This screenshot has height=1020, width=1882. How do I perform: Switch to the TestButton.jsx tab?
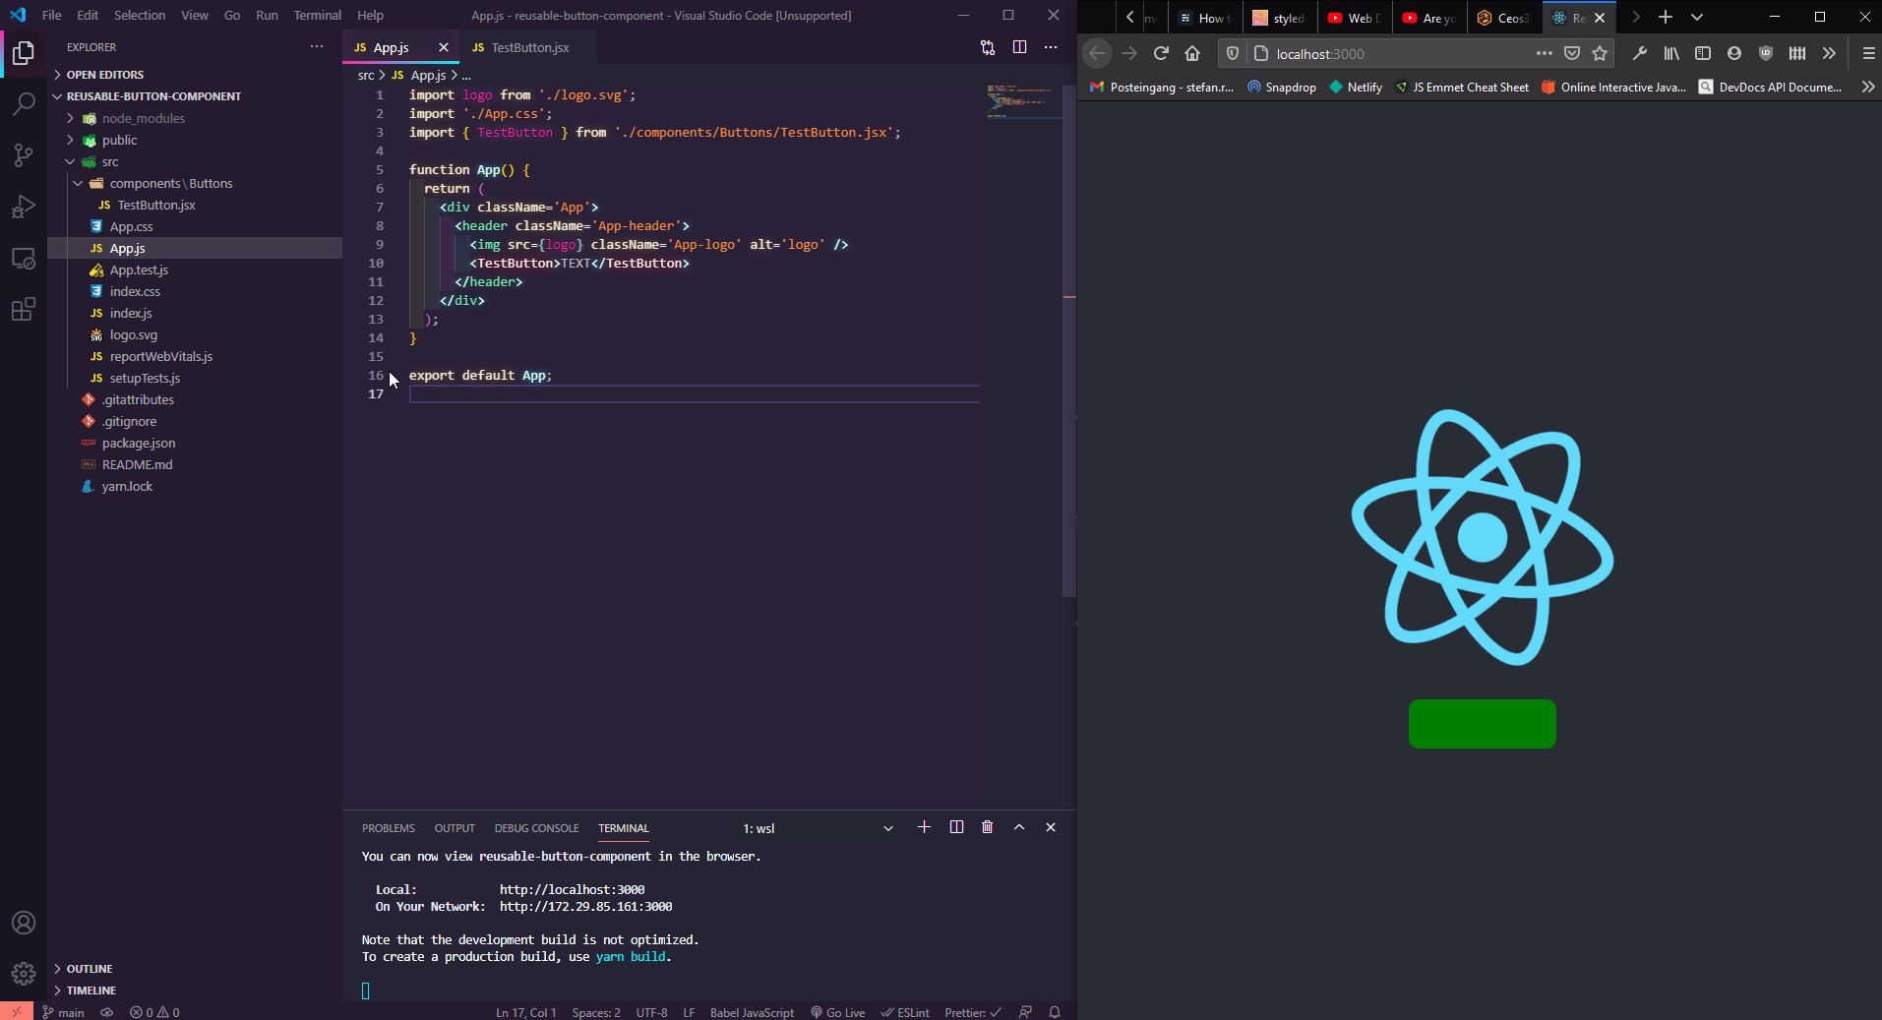(528, 47)
